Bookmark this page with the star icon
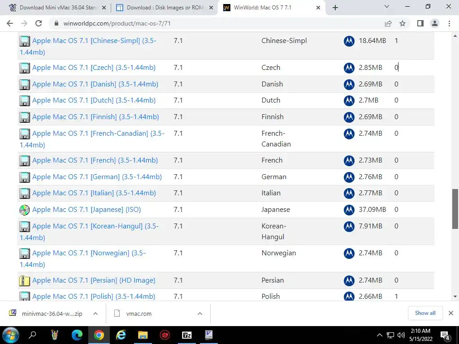Screen dimensions: 459x344 pyautogui.click(x=403, y=23)
